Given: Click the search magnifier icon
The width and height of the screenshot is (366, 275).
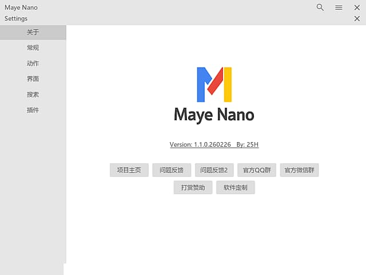Looking at the screenshot, I should 320,7.
